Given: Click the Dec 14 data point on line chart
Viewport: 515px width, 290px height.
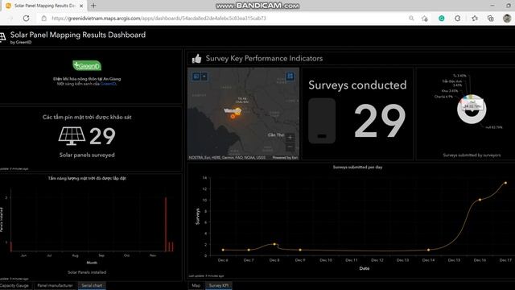Looking at the screenshot, I should [428, 250].
